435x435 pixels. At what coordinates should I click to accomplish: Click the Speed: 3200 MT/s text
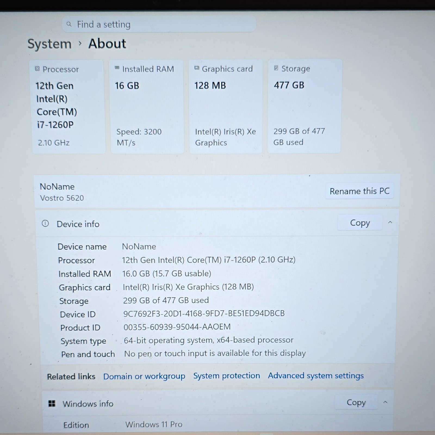(x=139, y=137)
